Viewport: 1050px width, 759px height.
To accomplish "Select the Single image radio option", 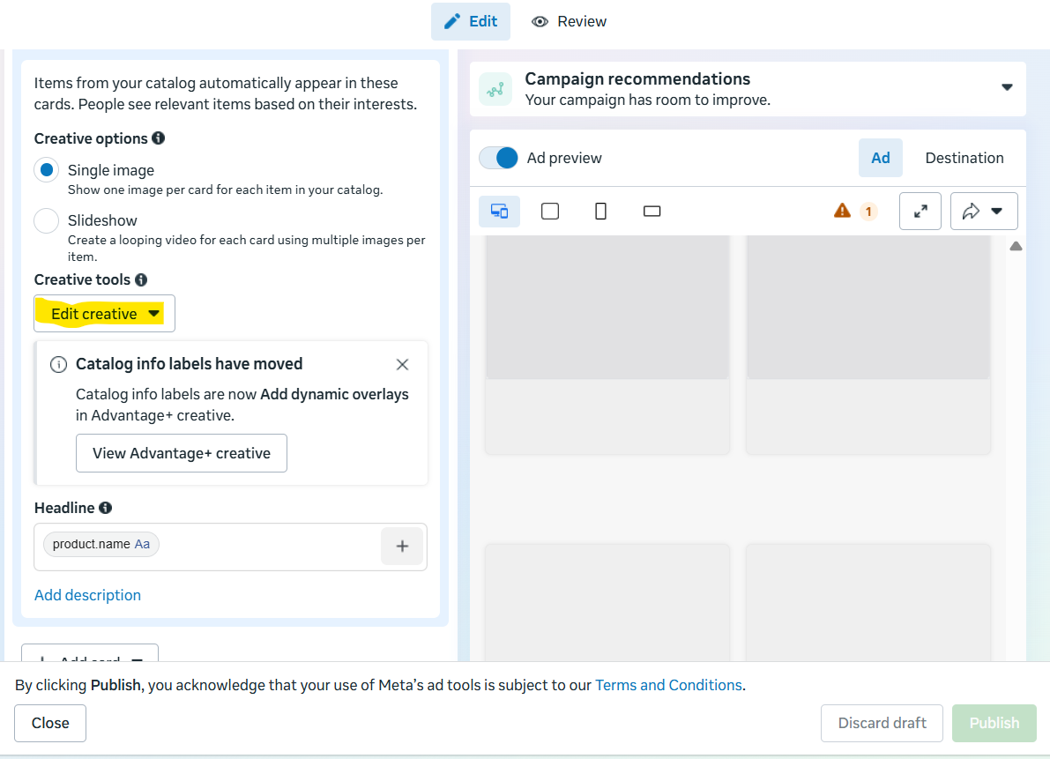I will pyautogui.click(x=46, y=170).
